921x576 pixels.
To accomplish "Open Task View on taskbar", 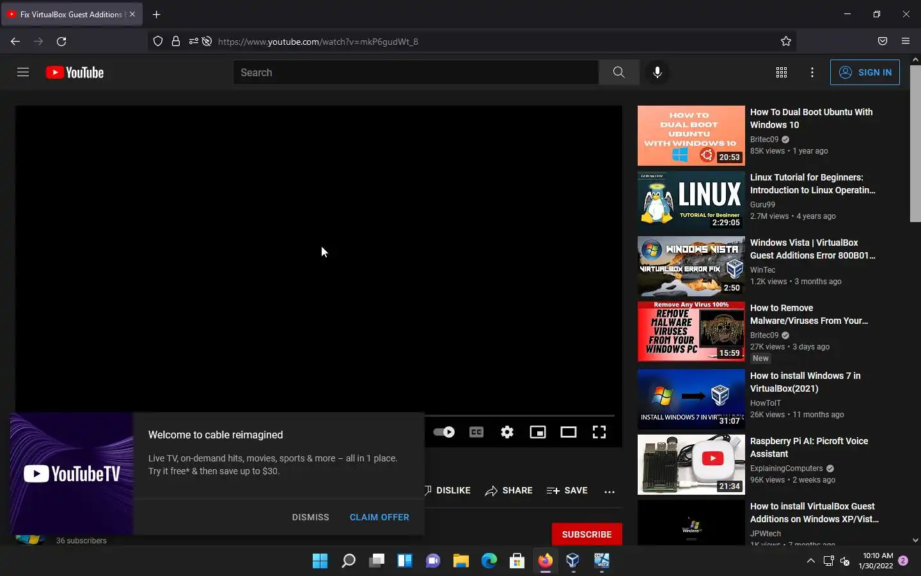I will click(x=377, y=561).
